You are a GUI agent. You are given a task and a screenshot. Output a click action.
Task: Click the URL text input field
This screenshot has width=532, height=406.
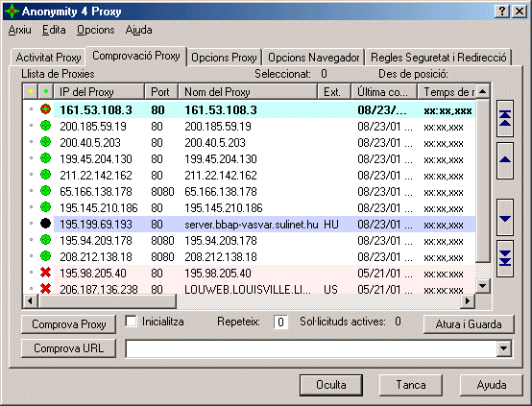point(311,348)
